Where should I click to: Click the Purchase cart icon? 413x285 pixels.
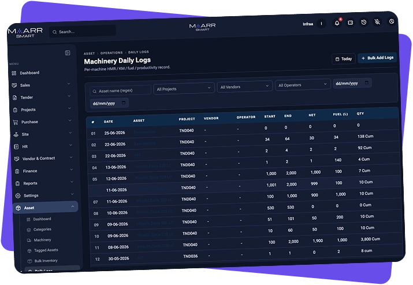[16, 122]
